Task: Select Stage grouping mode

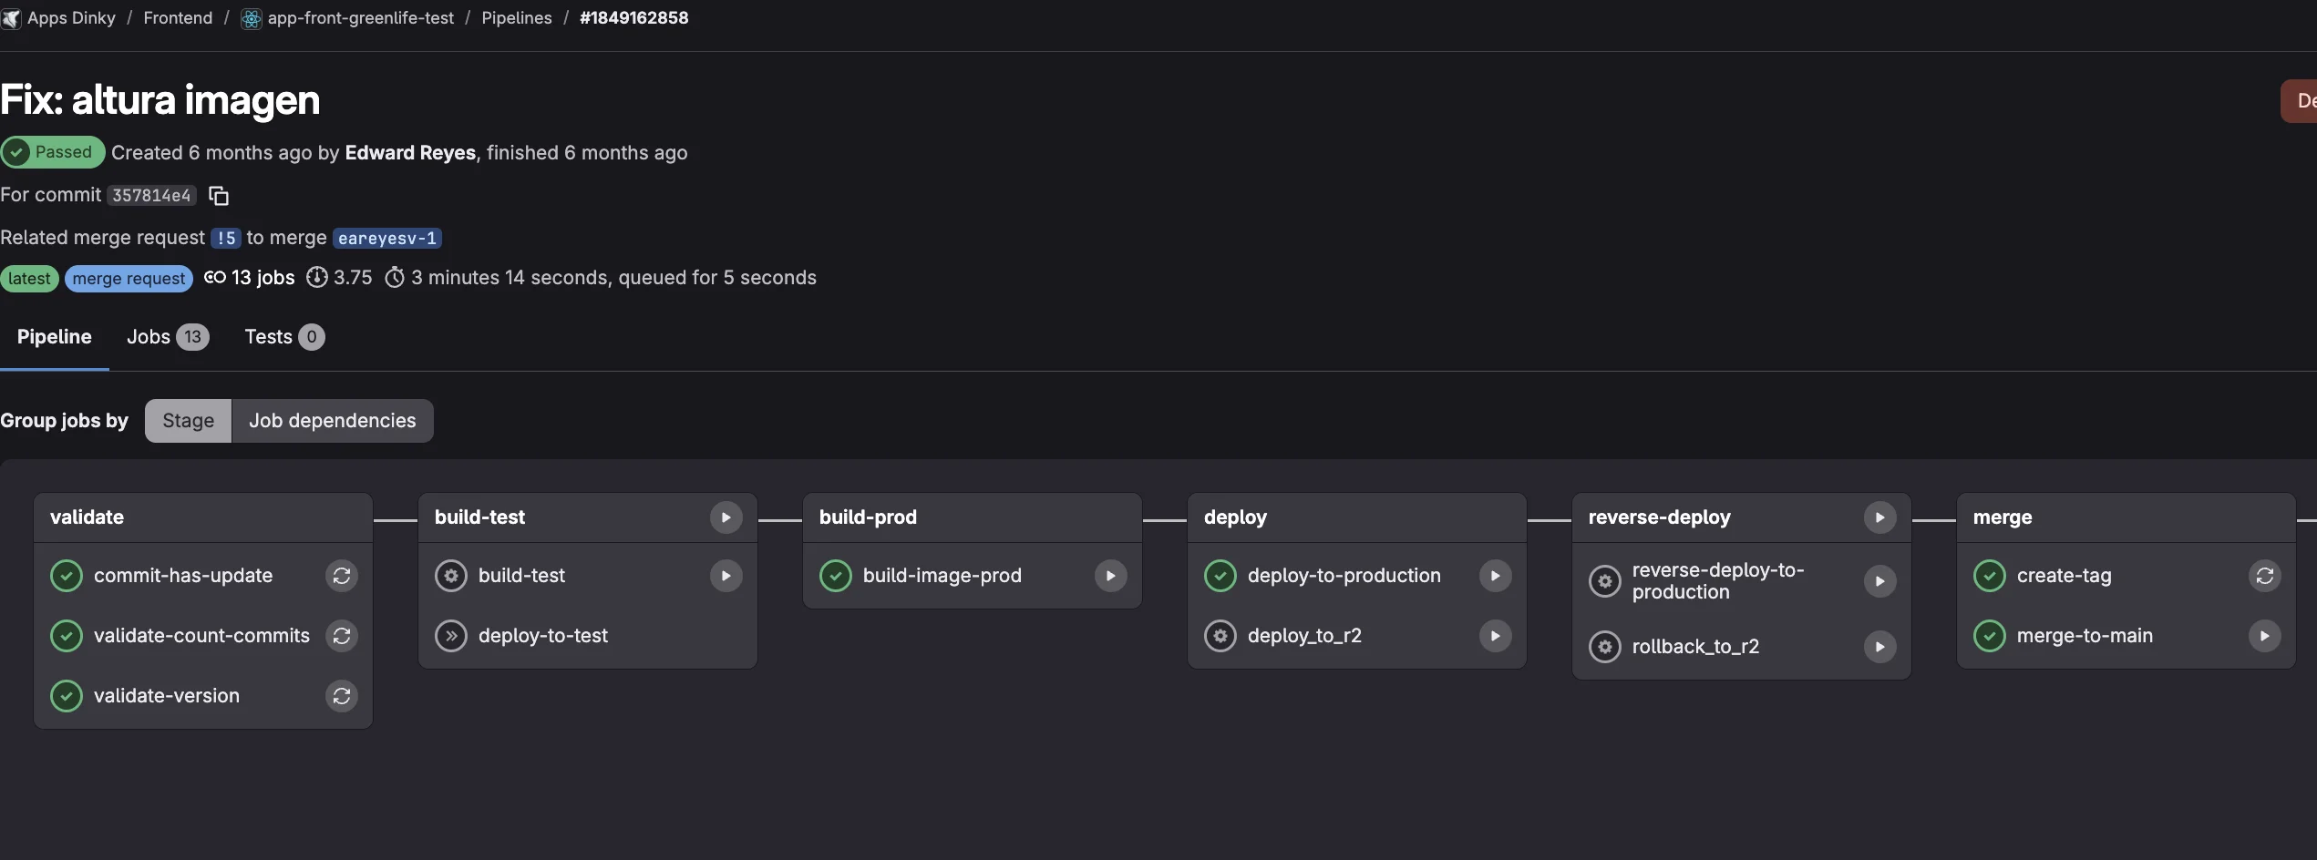Action: [x=188, y=420]
